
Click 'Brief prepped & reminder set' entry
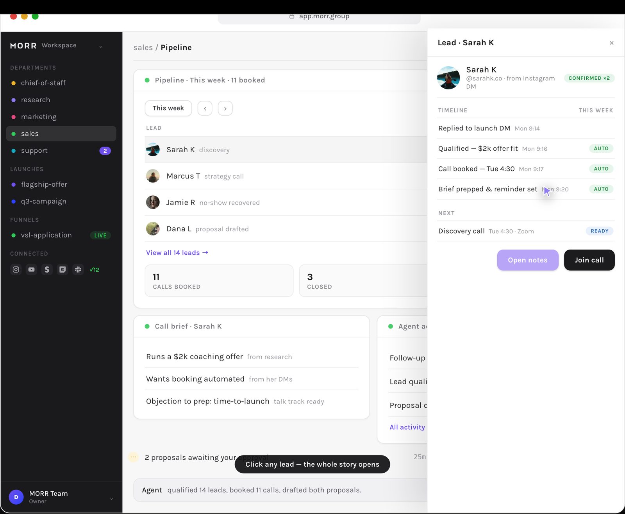point(526,189)
